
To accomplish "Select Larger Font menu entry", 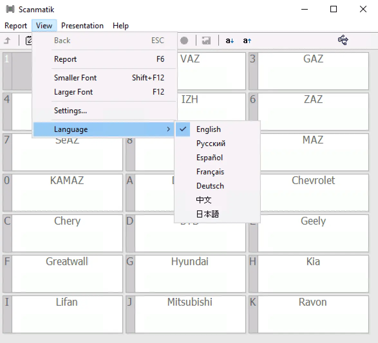I will 105,92.
